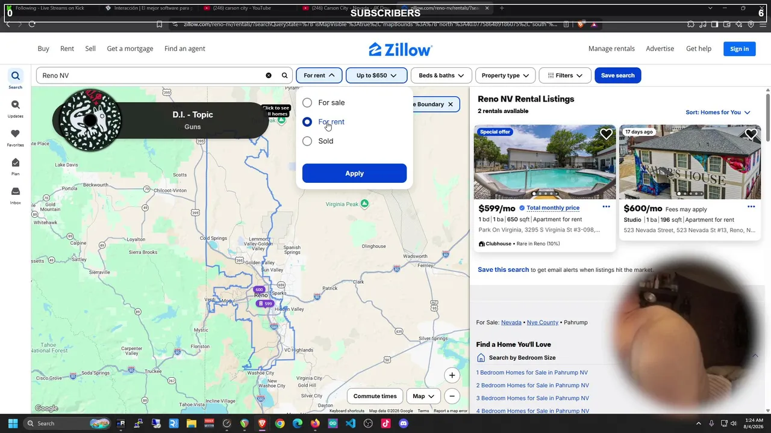Open the Rent menu
The width and height of the screenshot is (771, 433).
coord(67,49)
